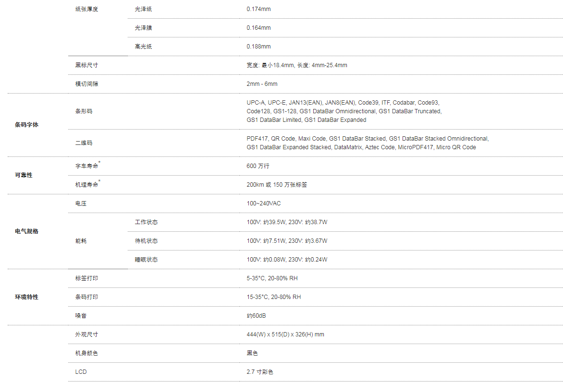The image size is (563, 382).
Task: Click the 条码字体 category heading
Action: [26, 125]
